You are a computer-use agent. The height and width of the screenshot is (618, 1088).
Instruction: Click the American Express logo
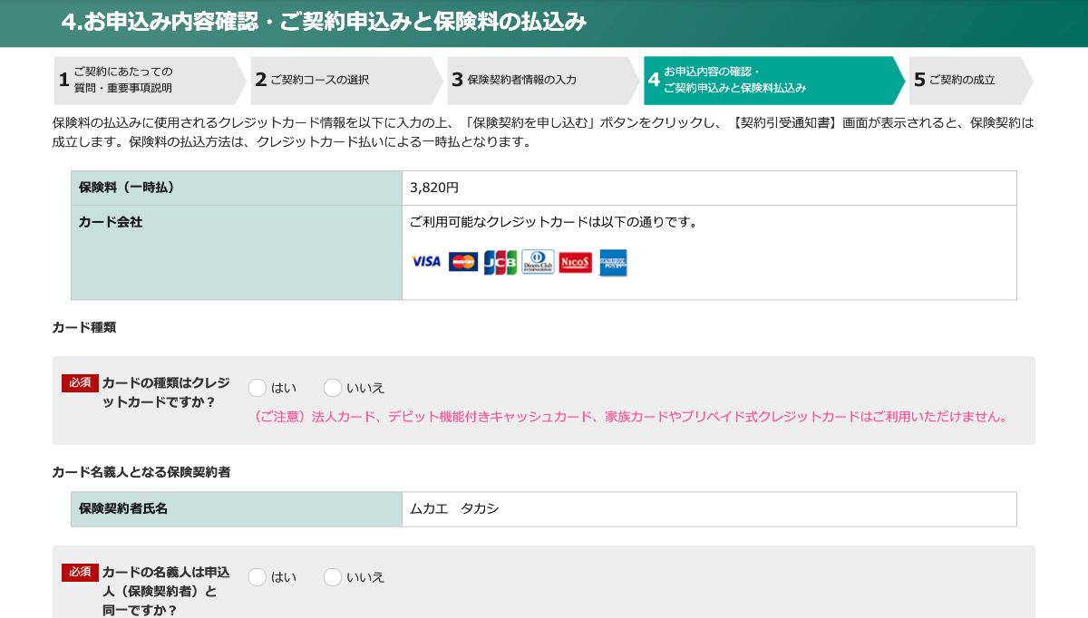(613, 262)
